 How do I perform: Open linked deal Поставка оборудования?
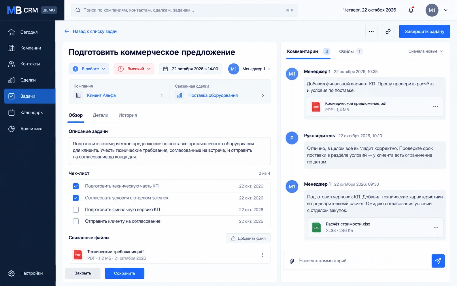tap(213, 95)
